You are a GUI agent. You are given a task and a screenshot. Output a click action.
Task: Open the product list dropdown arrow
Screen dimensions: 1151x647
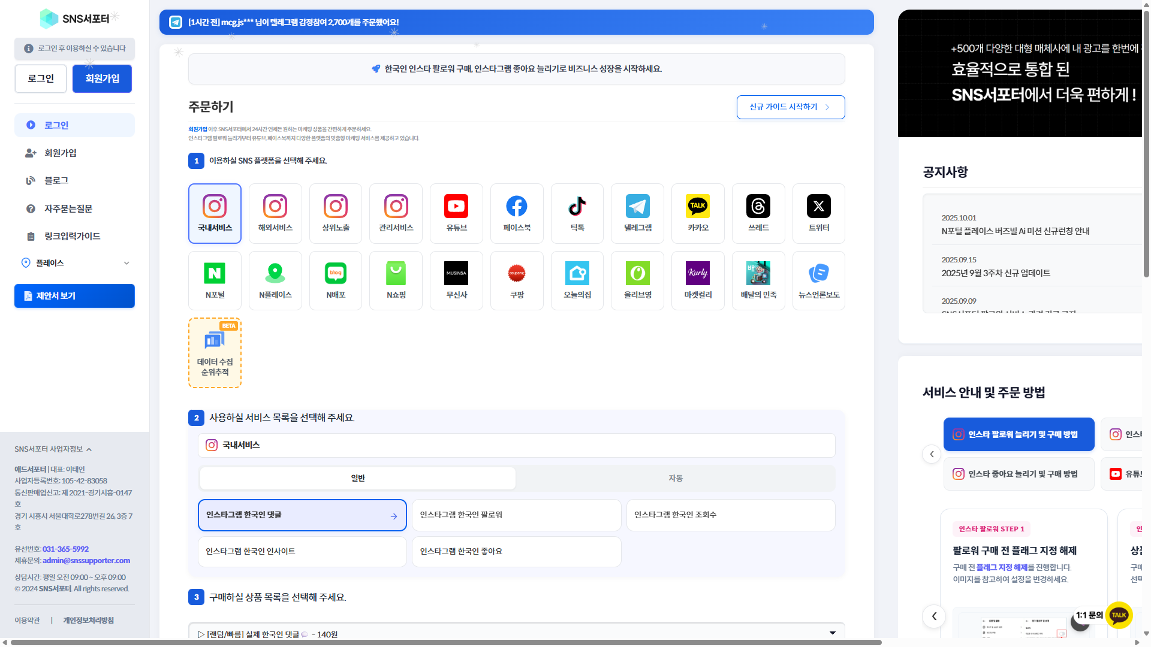[x=832, y=633]
